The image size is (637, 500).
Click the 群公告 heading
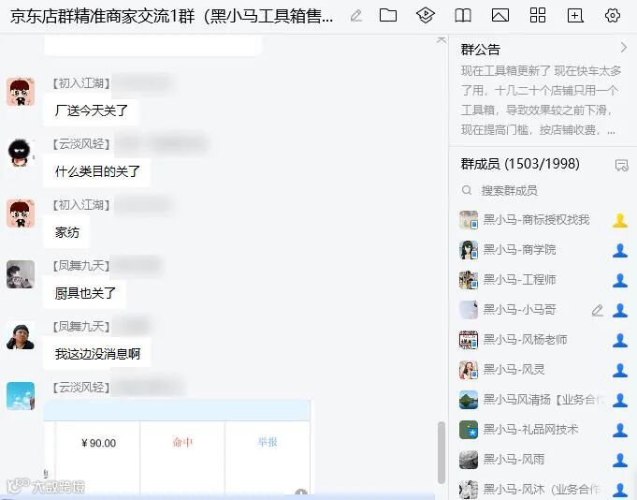pos(480,50)
